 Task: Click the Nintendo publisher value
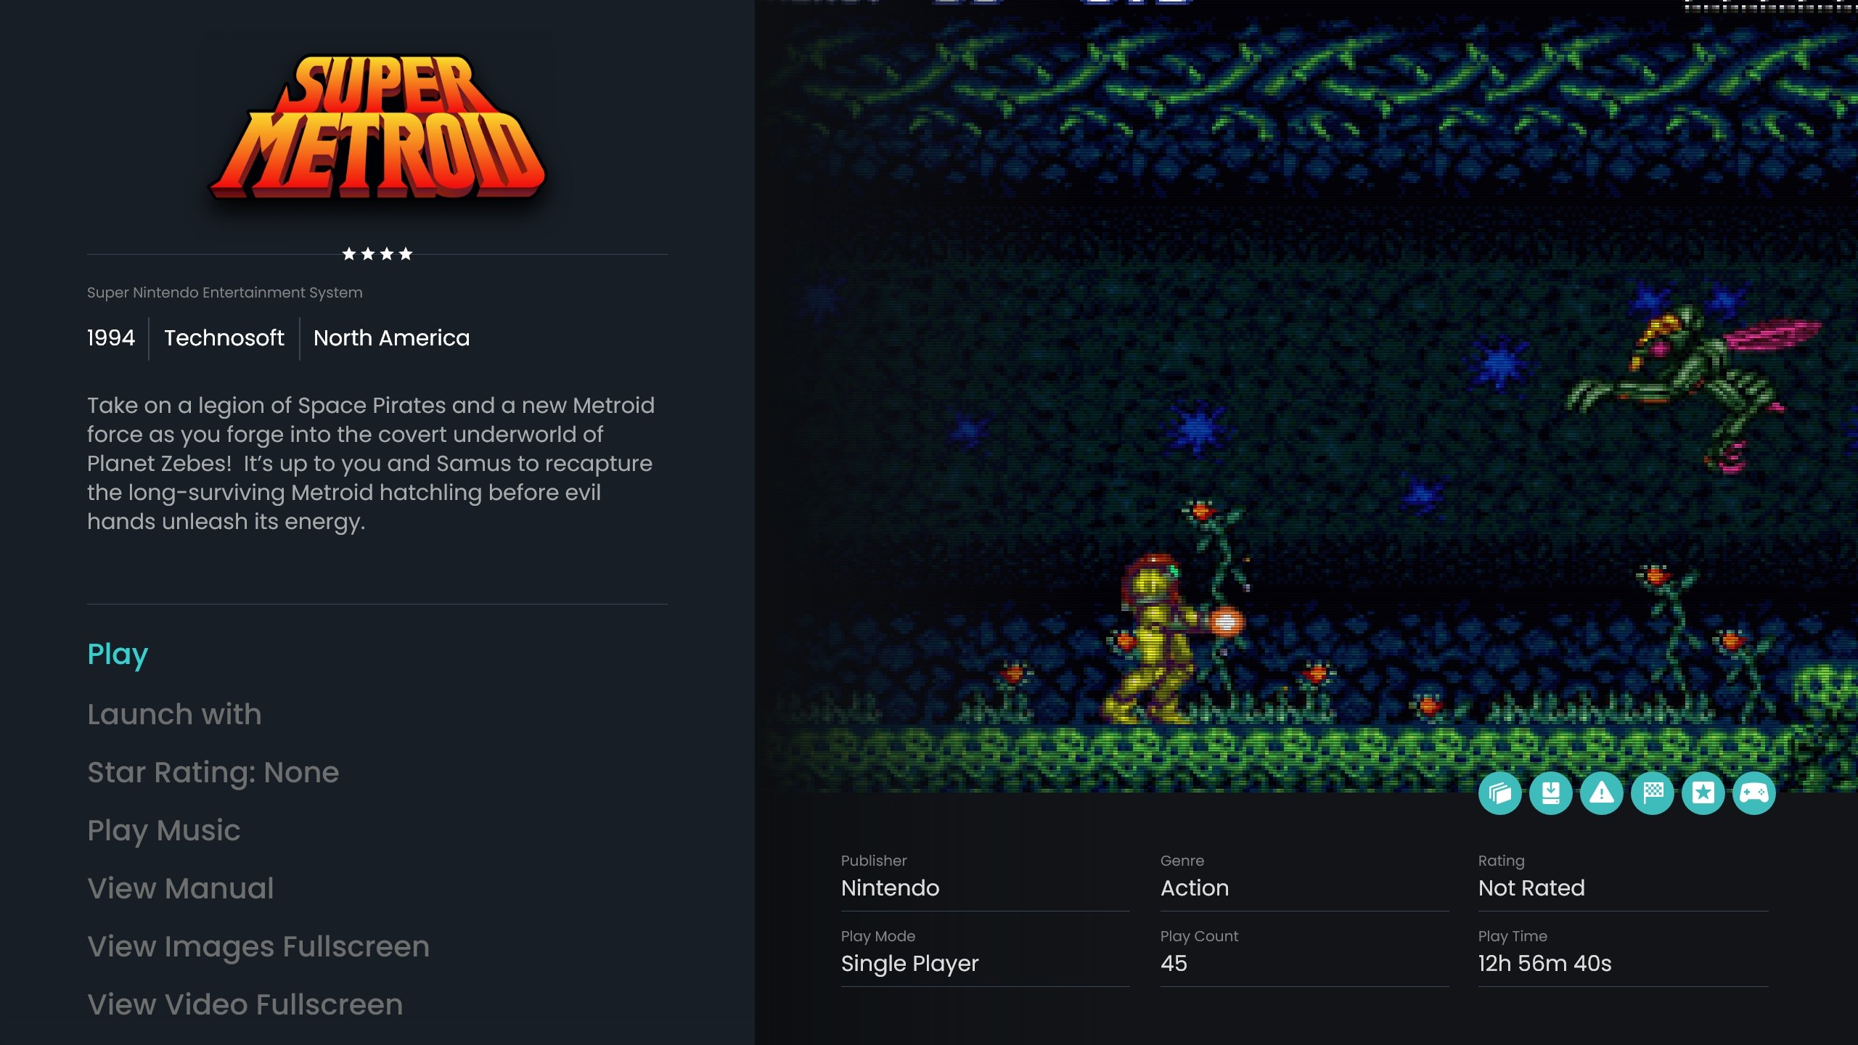(x=890, y=888)
